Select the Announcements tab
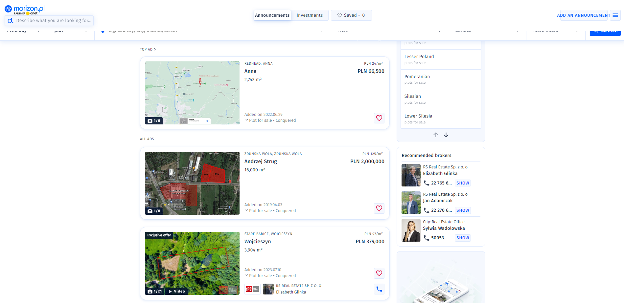 [x=272, y=15]
